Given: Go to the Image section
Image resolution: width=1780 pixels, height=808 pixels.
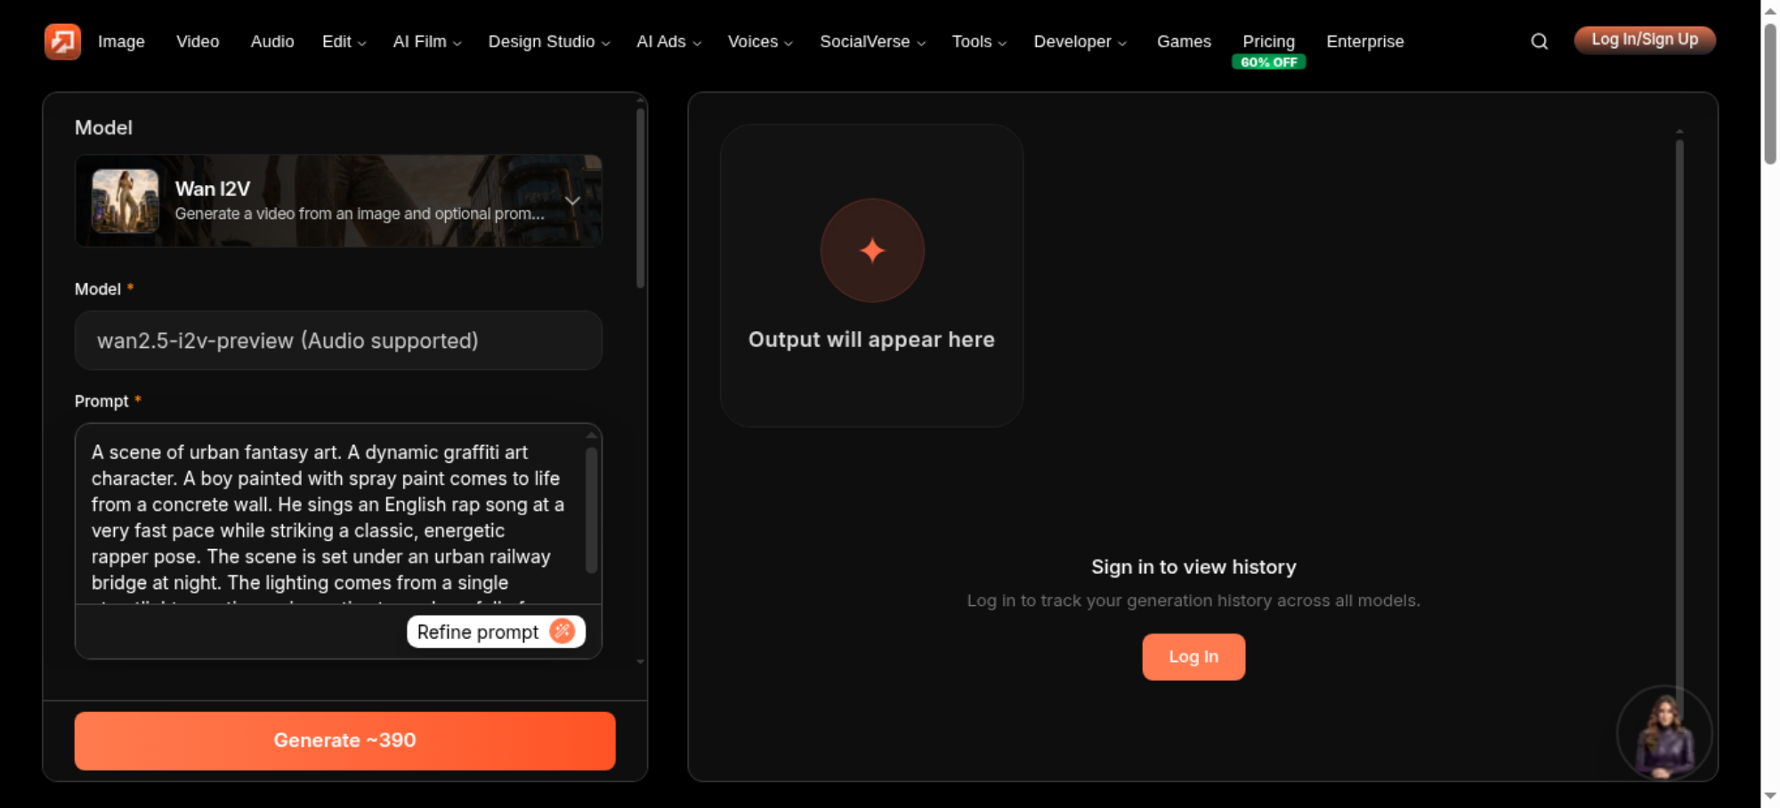Looking at the screenshot, I should 121,42.
